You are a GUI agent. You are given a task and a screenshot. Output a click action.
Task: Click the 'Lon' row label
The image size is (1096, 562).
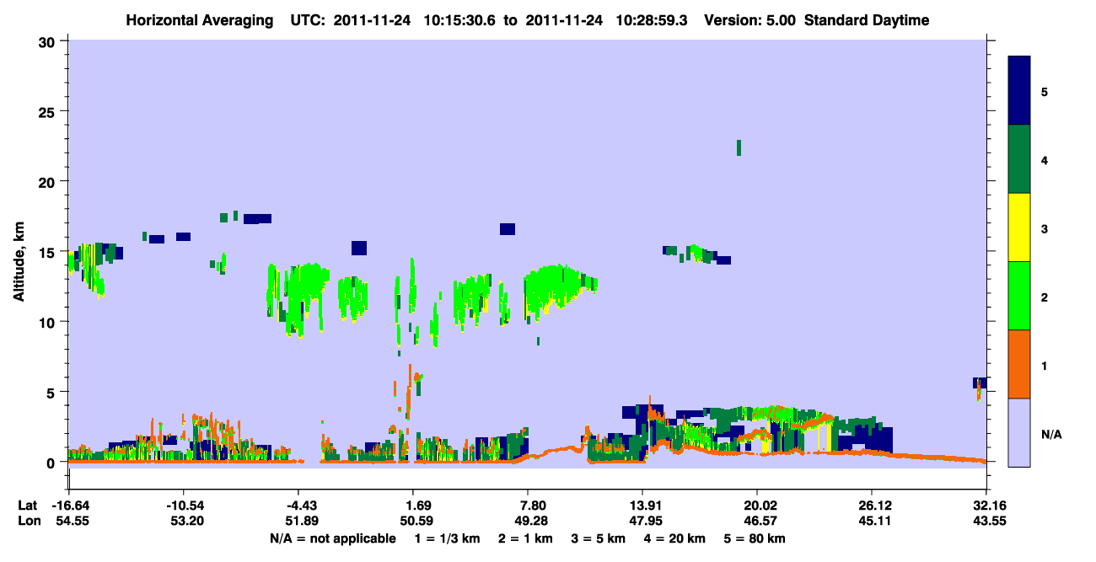(x=28, y=521)
